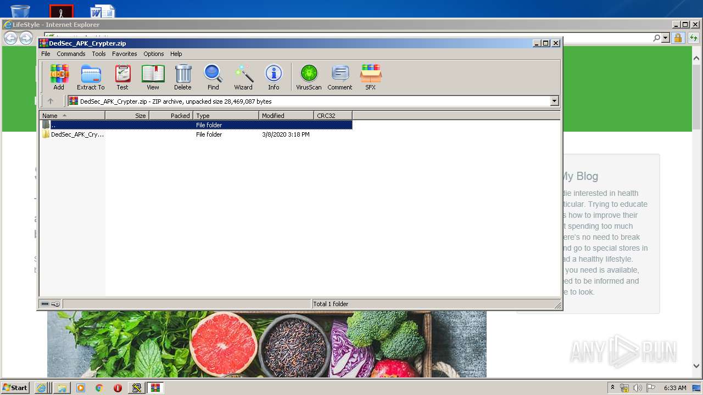This screenshot has width=703, height=395.
Task: Click Internet Explorer back button
Action: [10, 38]
